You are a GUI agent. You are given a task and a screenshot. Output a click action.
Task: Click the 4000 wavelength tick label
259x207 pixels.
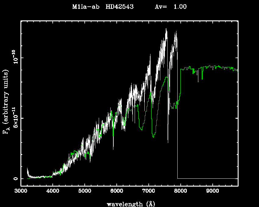[x=53, y=191]
